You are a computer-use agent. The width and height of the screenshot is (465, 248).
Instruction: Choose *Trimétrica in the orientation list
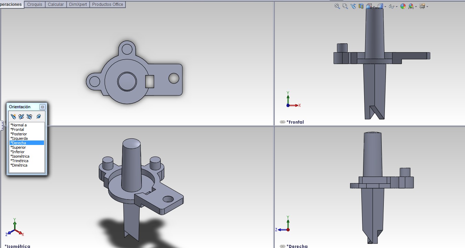(x=27, y=161)
